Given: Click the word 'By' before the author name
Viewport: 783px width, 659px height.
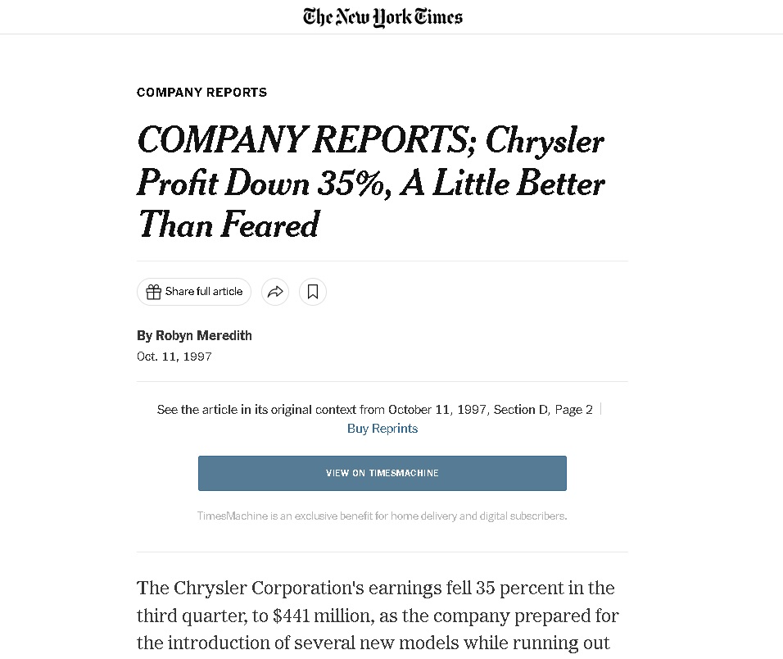Looking at the screenshot, I should (144, 335).
